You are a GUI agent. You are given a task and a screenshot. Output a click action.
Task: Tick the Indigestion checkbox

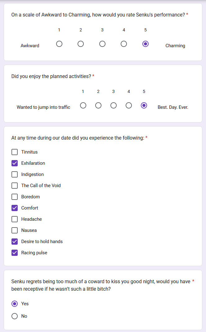[x=15, y=174]
